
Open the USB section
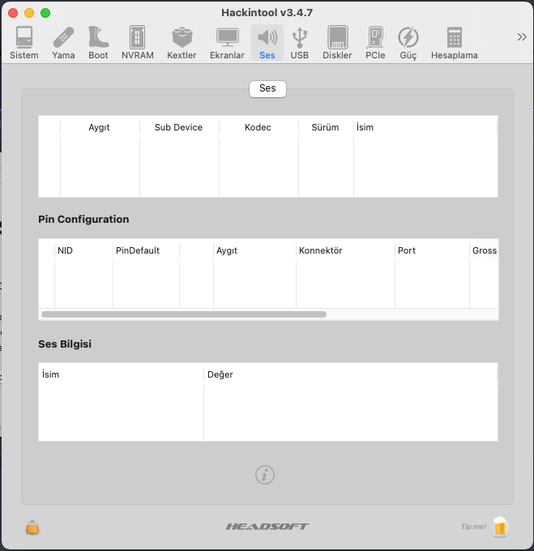click(x=299, y=42)
